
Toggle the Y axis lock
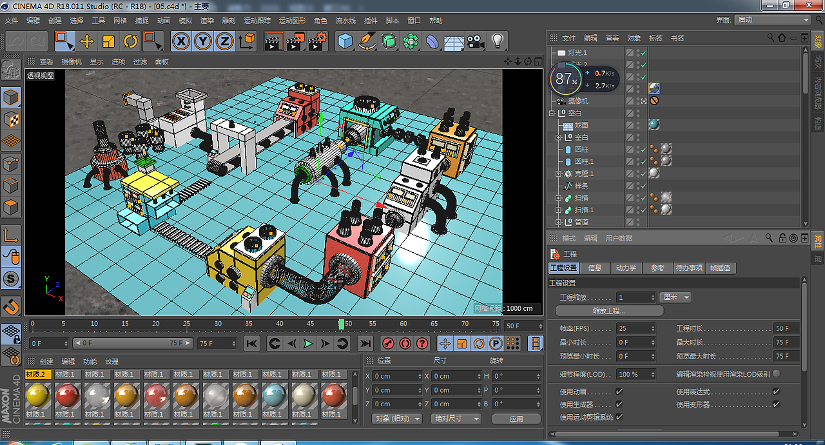tap(203, 42)
